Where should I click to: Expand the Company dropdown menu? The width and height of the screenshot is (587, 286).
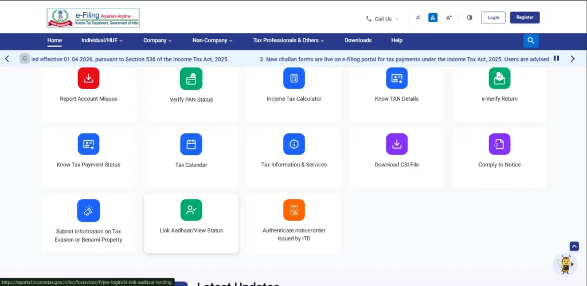click(x=158, y=41)
